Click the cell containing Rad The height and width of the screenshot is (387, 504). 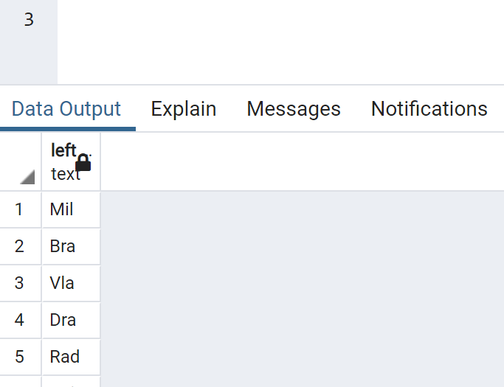click(x=71, y=357)
